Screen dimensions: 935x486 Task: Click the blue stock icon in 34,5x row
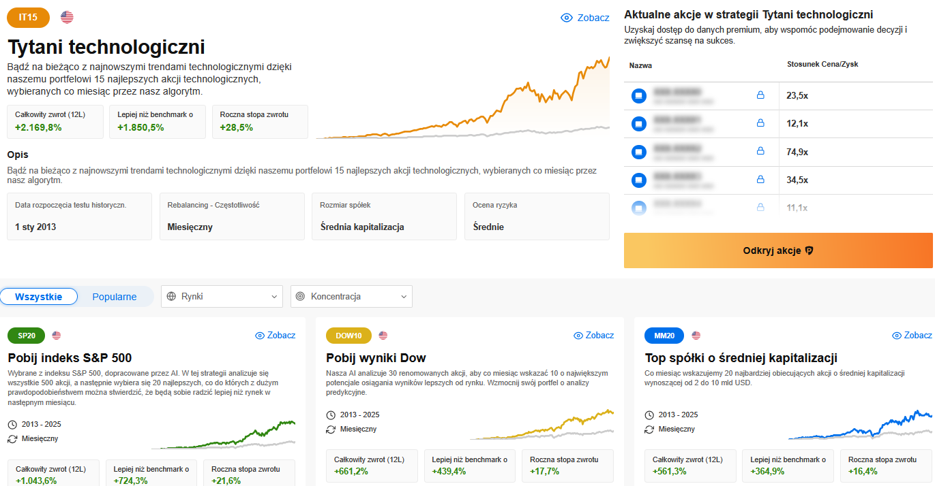pyautogui.click(x=638, y=180)
